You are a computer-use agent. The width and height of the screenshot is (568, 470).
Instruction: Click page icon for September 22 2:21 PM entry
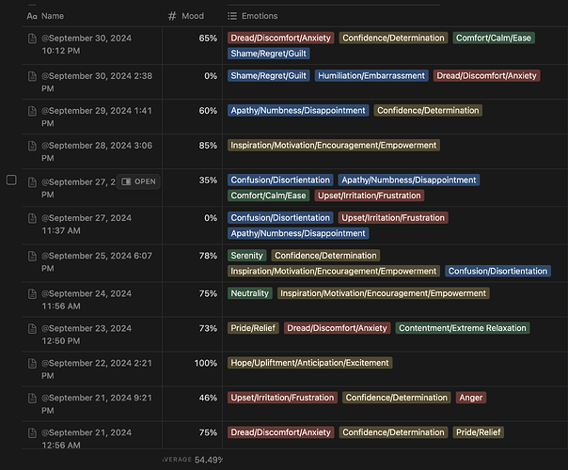[32, 363]
